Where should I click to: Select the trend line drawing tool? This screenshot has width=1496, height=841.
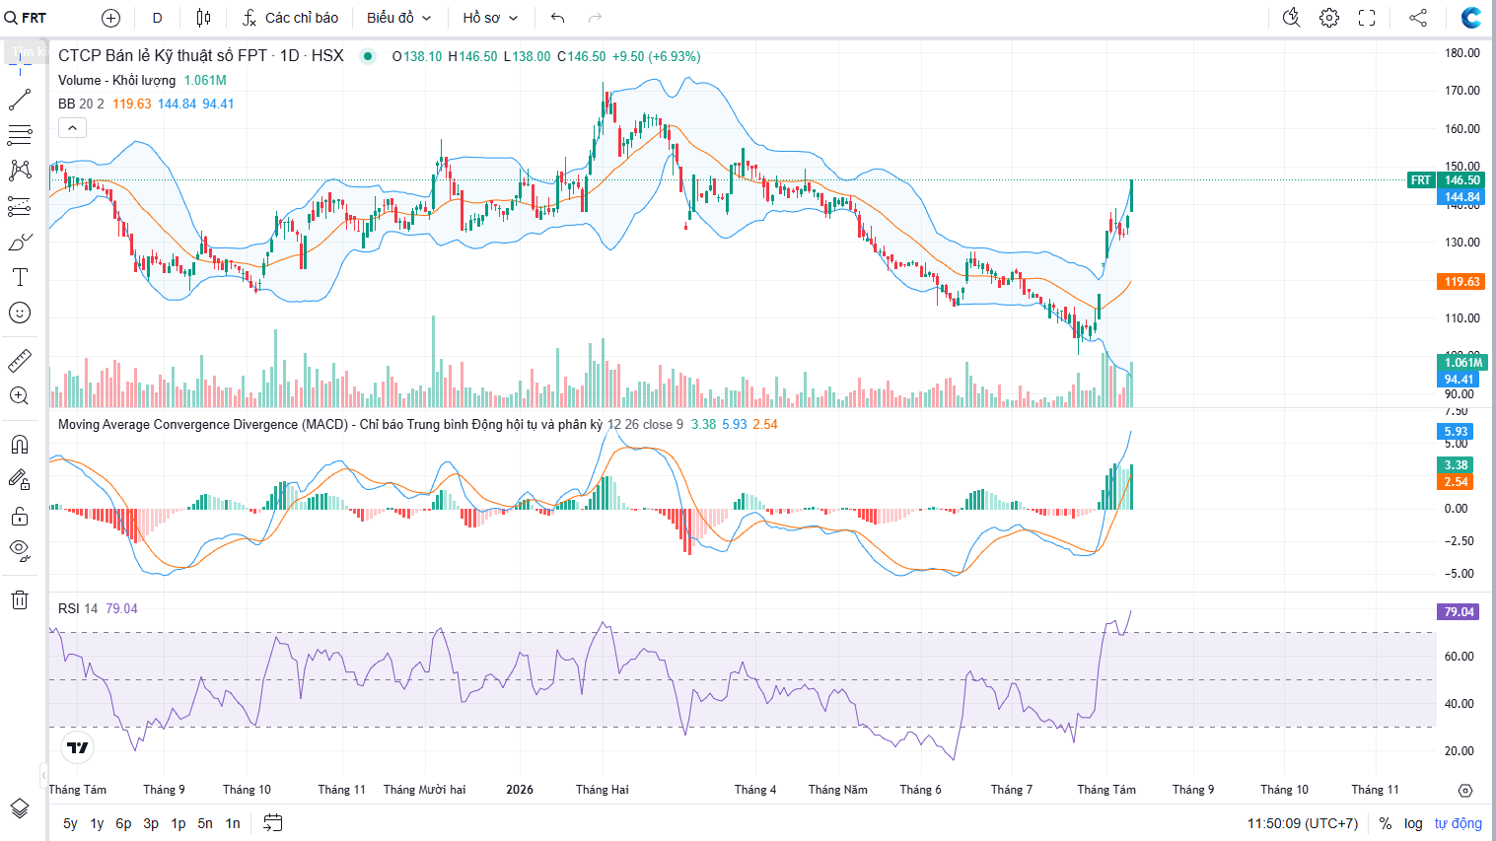[x=20, y=100]
